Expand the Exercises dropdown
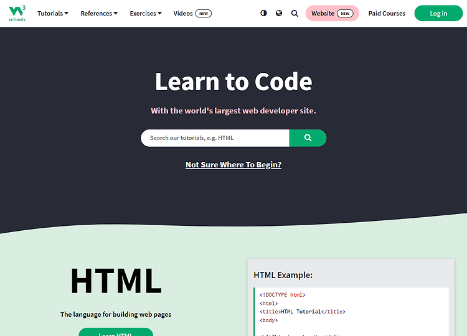467x336 pixels. tap(146, 14)
